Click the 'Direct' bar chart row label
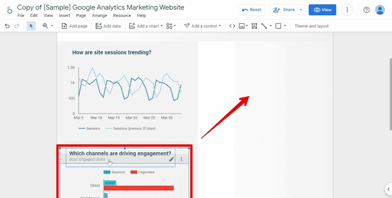392x198 pixels. pos(95,185)
